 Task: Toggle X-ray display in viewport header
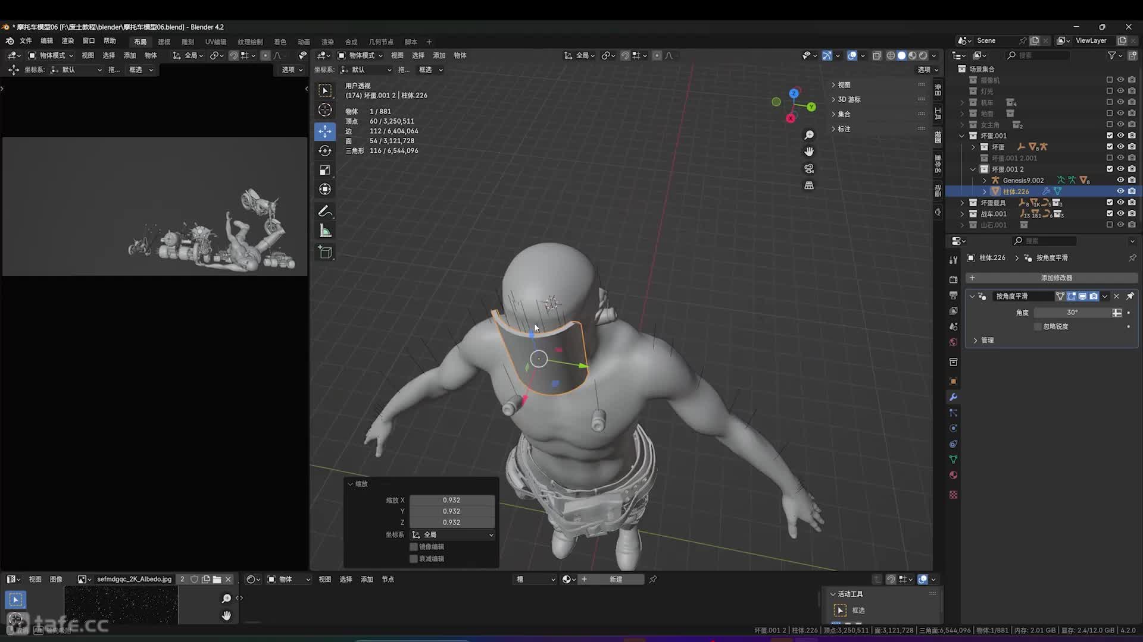[877, 55]
